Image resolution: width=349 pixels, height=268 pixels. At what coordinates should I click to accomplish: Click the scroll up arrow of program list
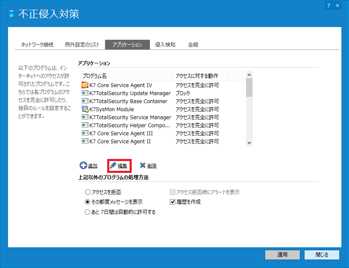pyautogui.click(x=249, y=75)
